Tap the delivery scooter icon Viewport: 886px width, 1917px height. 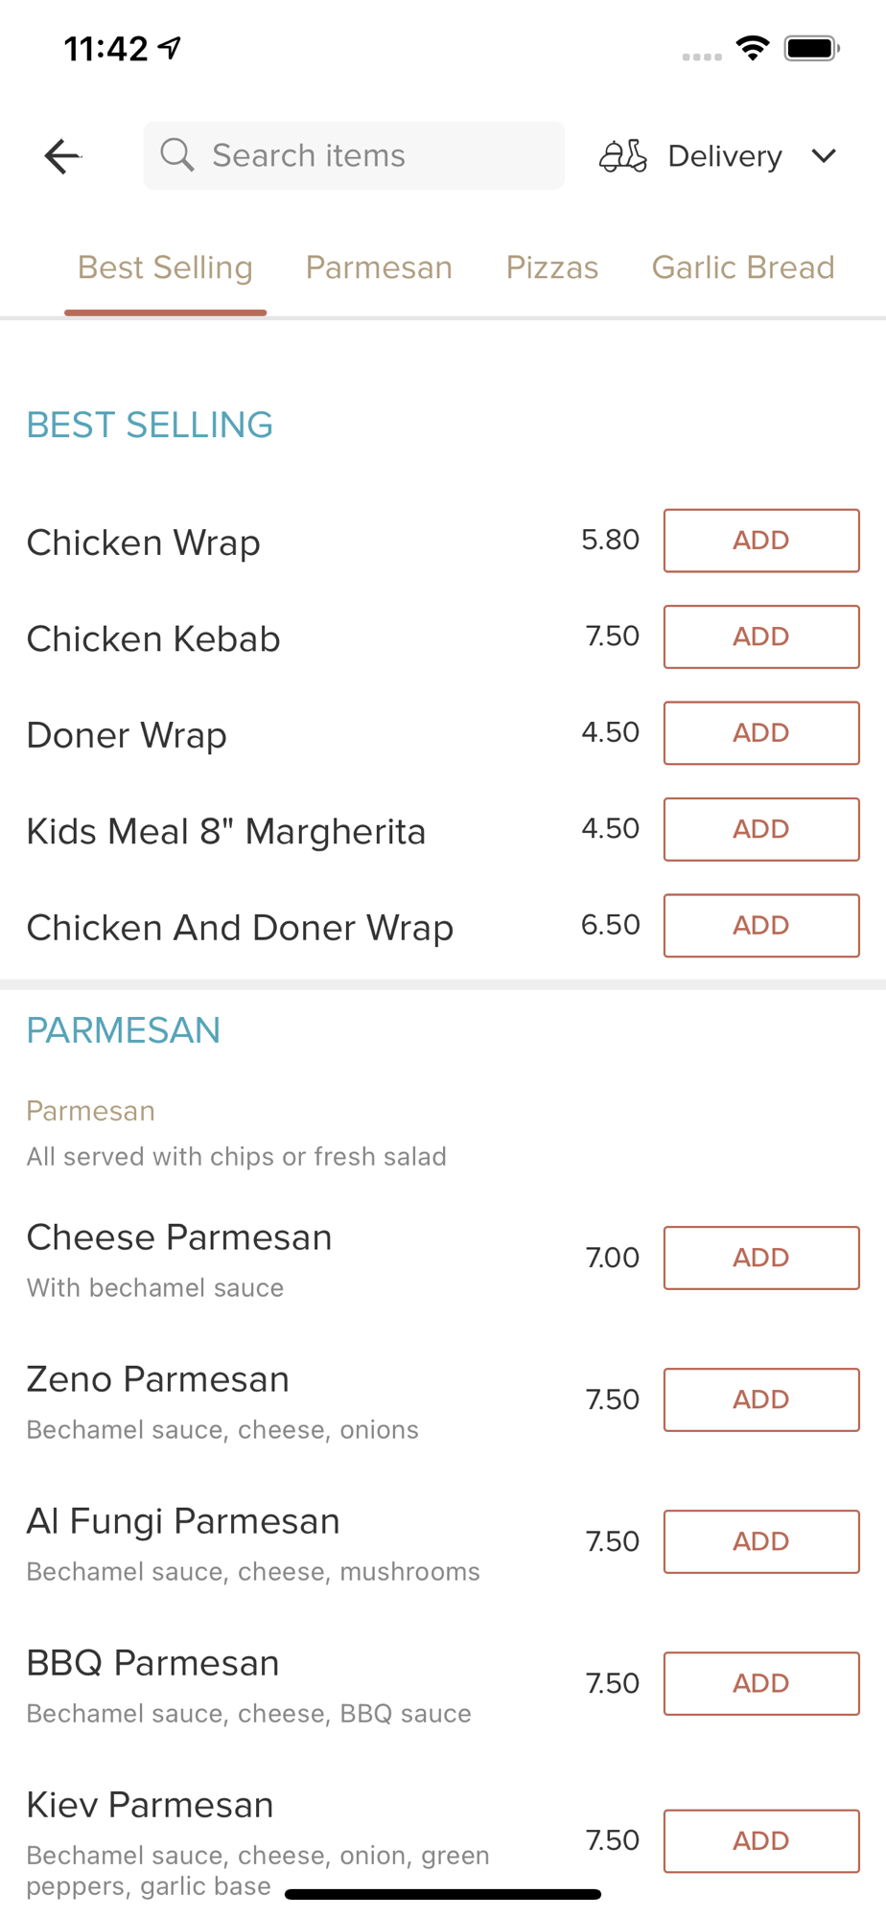pos(623,155)
